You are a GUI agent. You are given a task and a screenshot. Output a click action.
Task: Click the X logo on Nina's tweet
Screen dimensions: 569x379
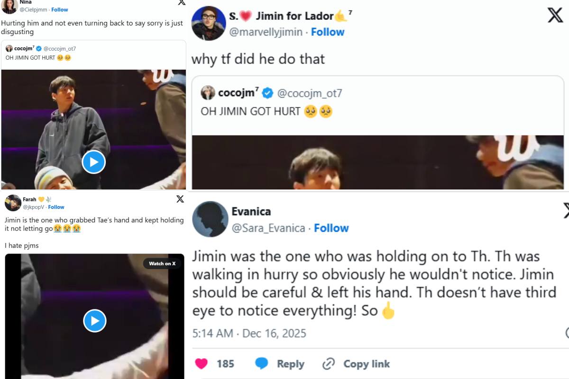181,2
